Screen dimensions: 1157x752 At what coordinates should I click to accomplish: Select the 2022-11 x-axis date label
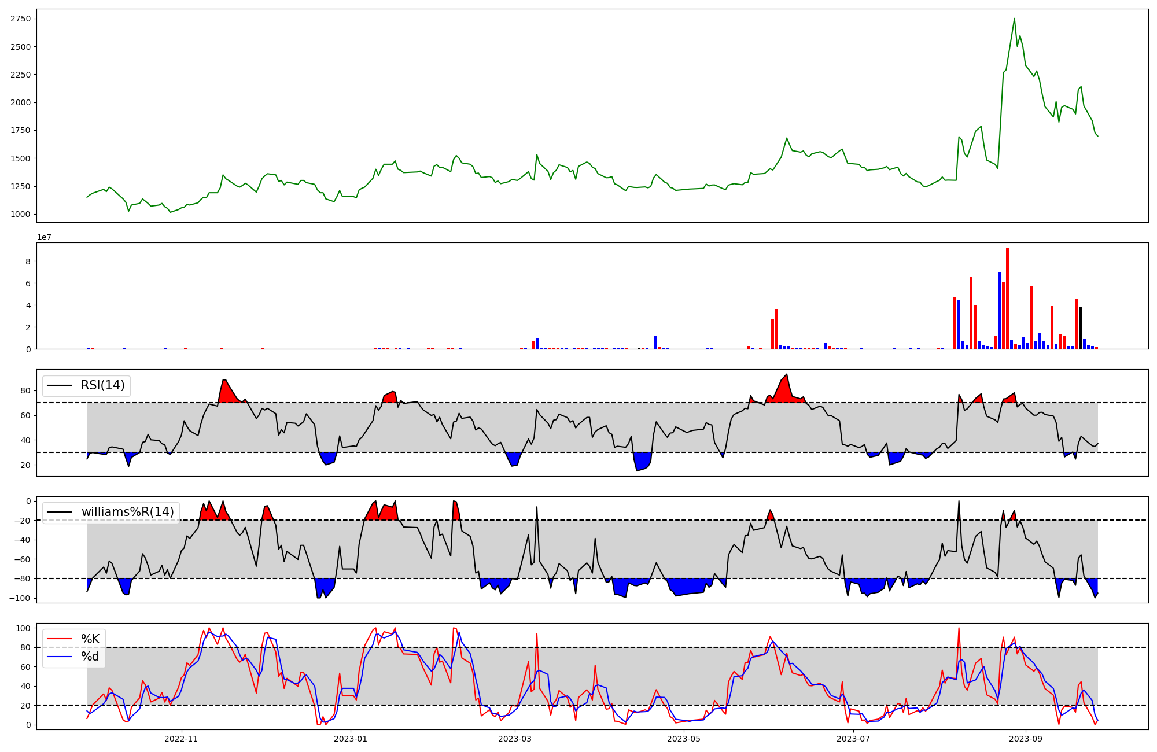coord(181,739)
